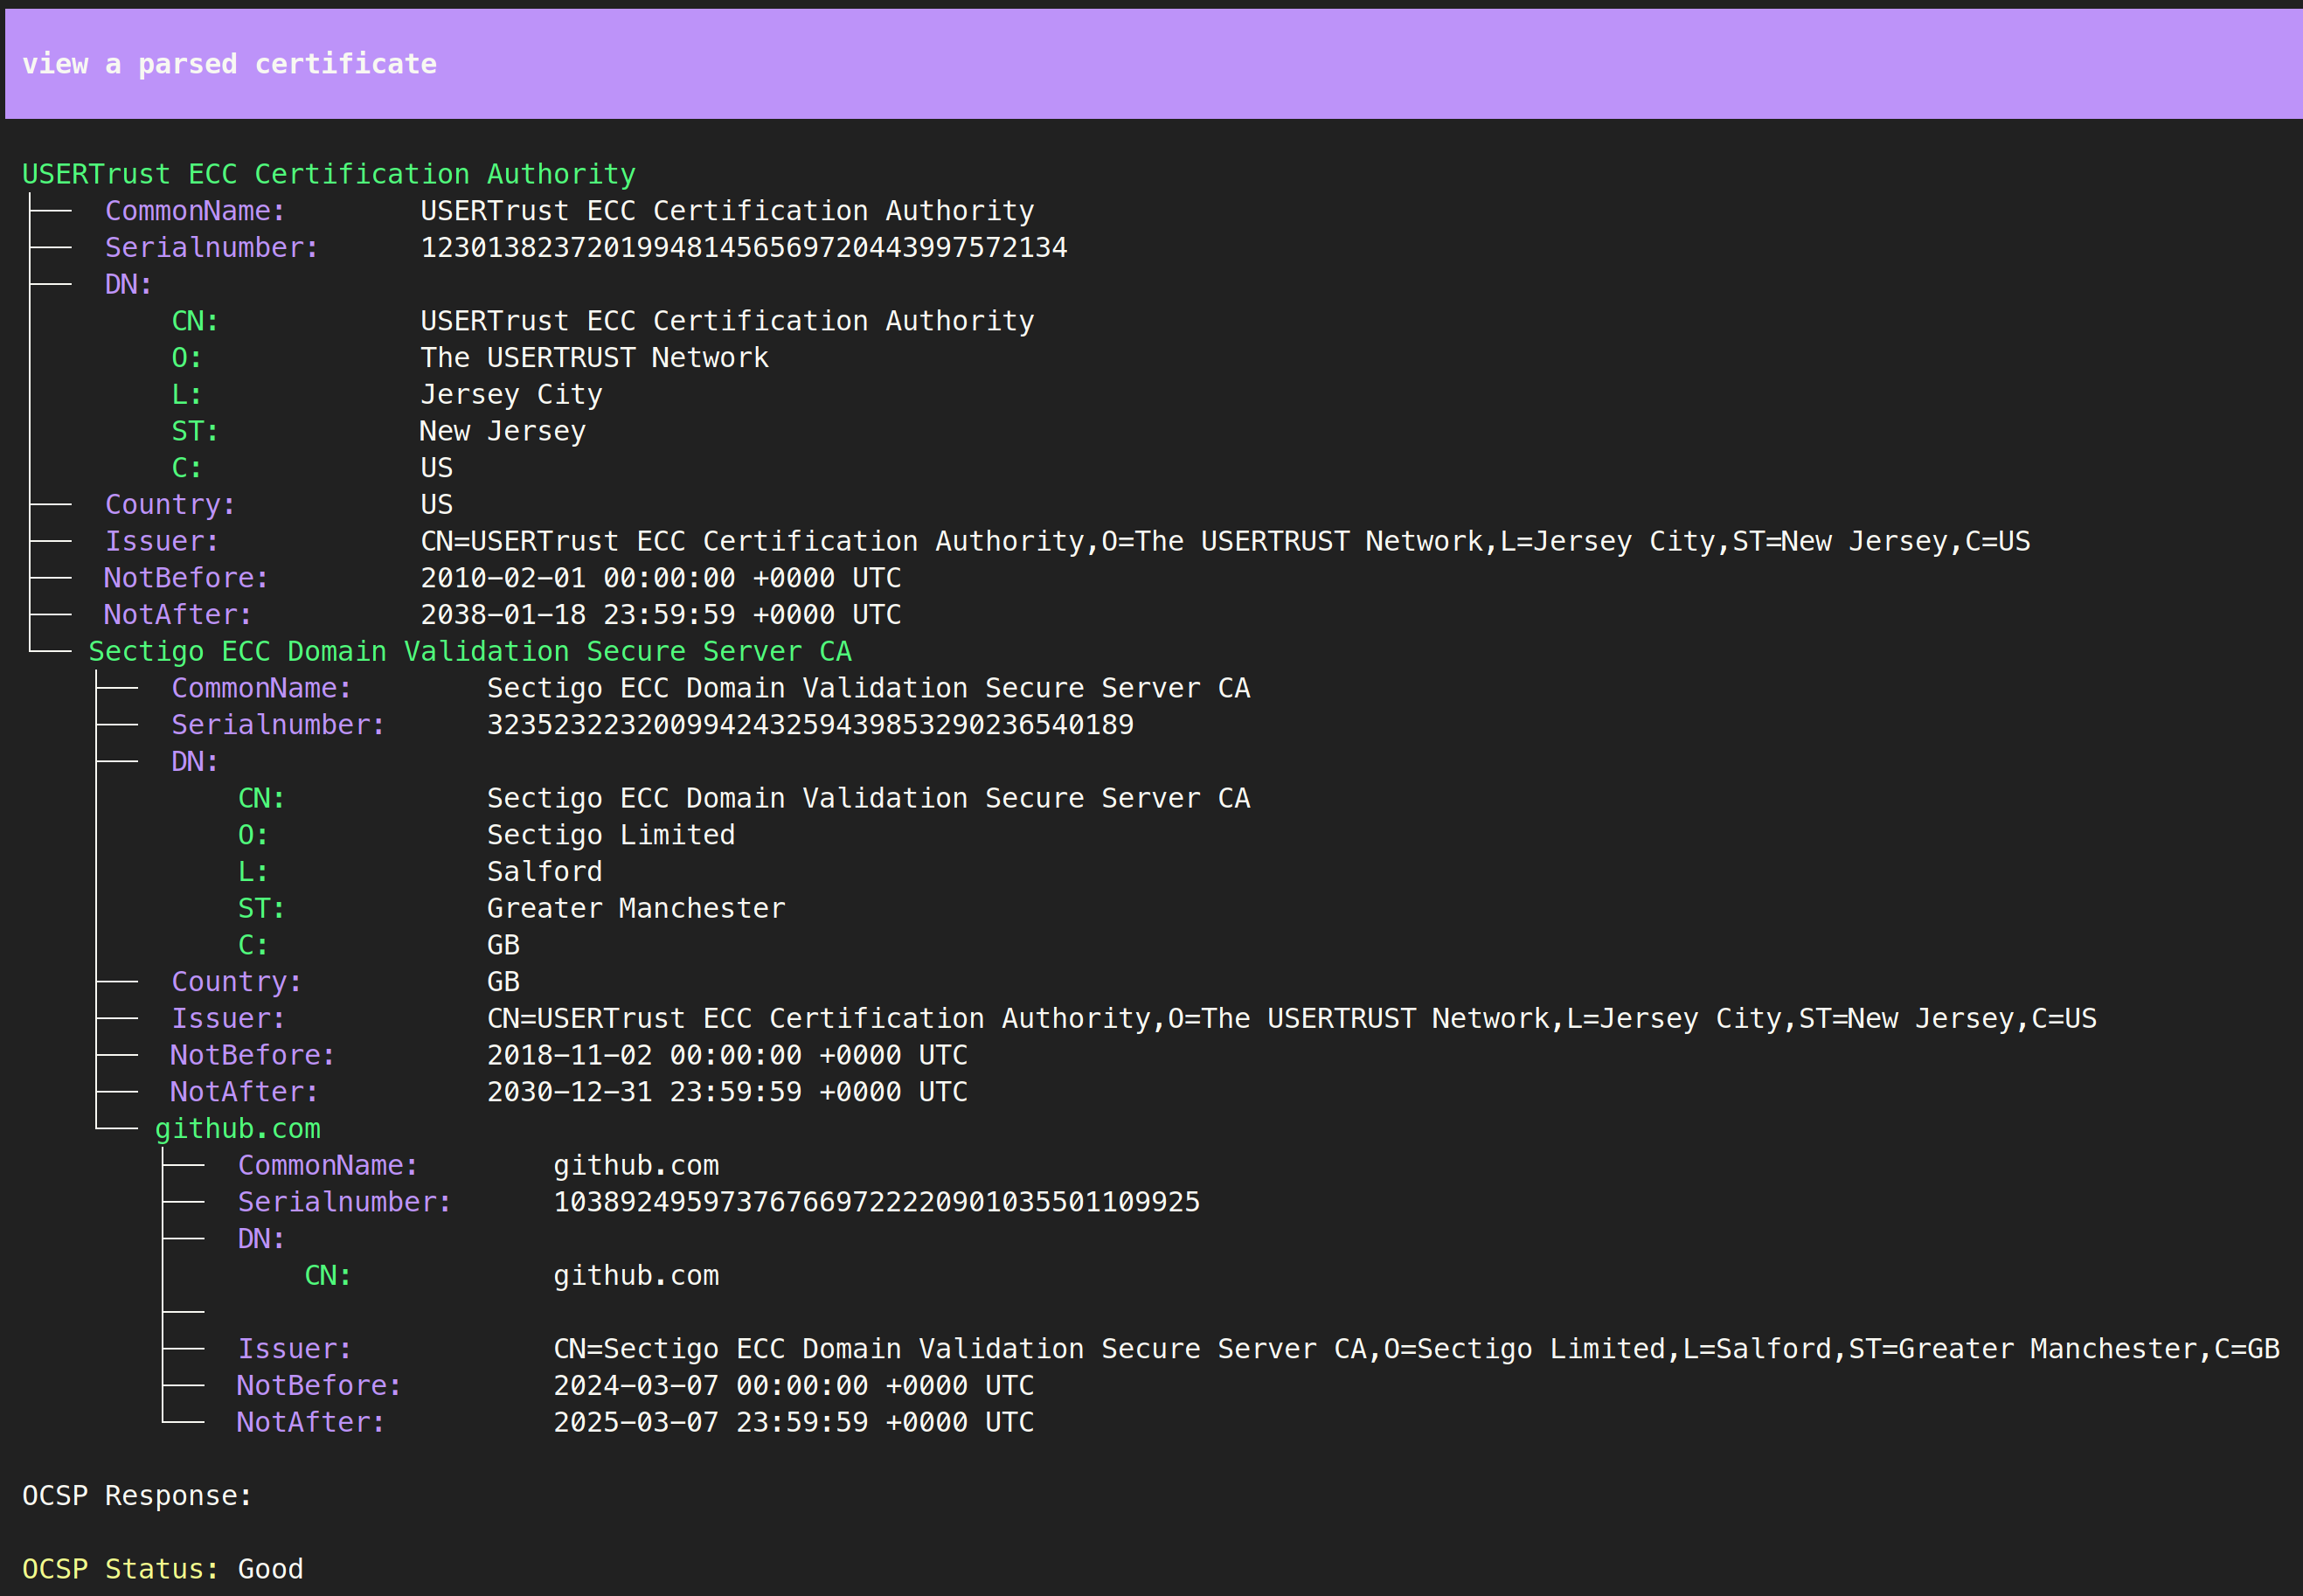Click the DN label under USERTrust certificate

coord(128,284)
